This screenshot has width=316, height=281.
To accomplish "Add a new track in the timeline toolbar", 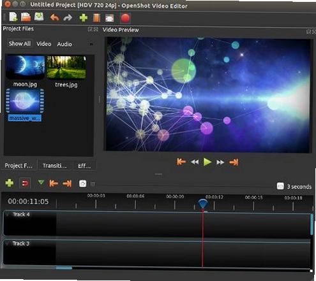I will (10, 183).
